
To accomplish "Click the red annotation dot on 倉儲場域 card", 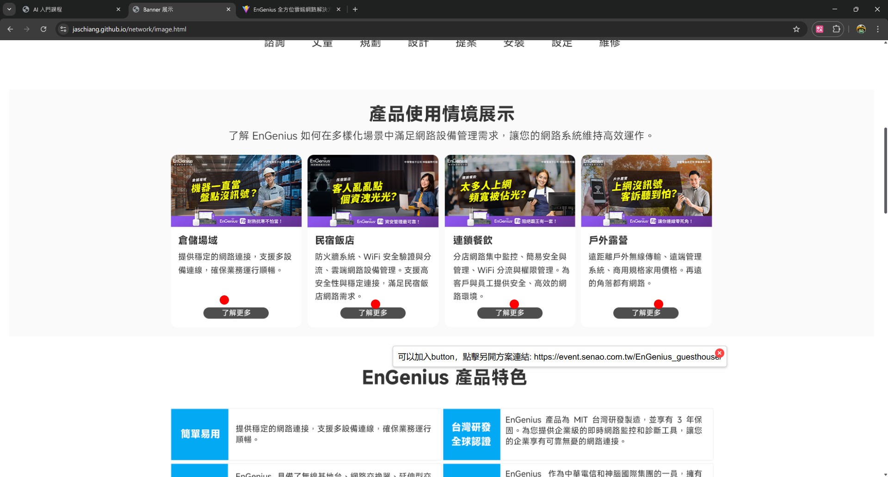I will click(224, 300).
